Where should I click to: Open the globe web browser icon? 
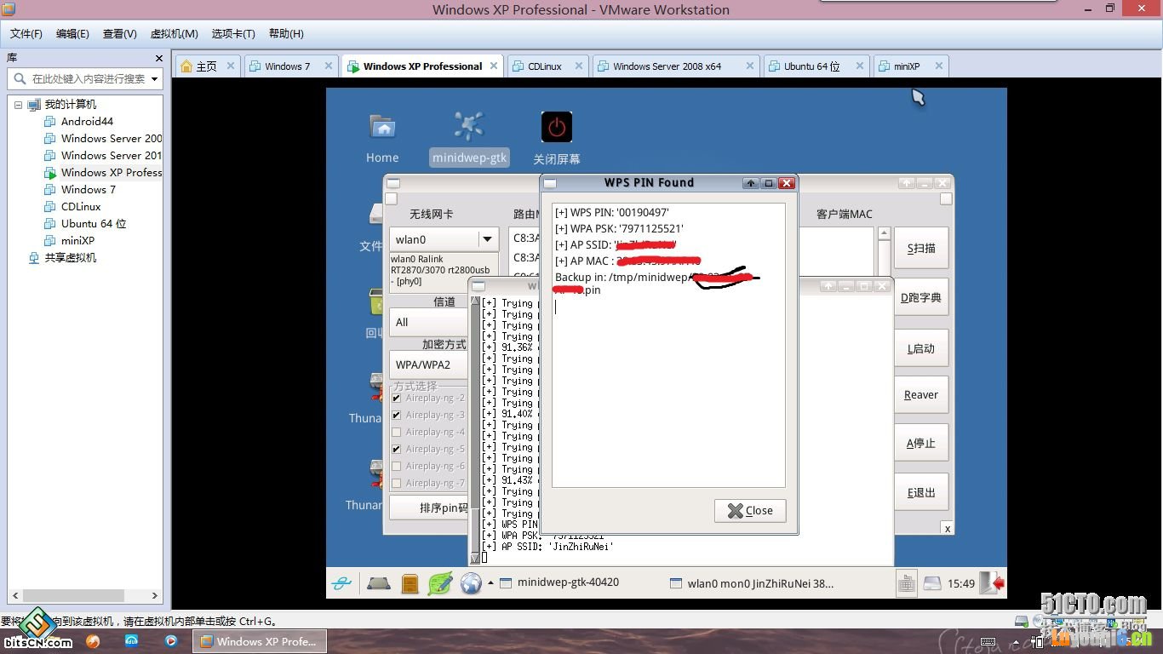point(471,583)
